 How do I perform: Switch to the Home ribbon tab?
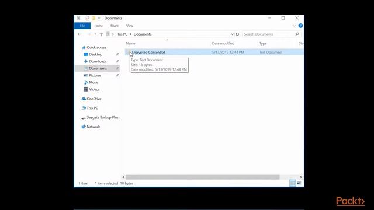(x=99, y=26)
